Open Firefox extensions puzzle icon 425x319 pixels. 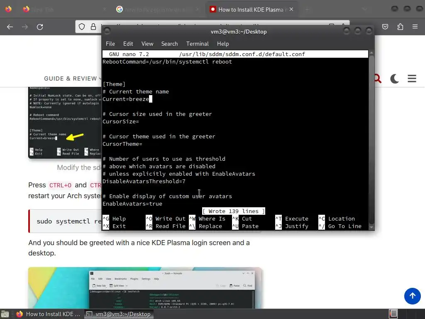point(400,27)
